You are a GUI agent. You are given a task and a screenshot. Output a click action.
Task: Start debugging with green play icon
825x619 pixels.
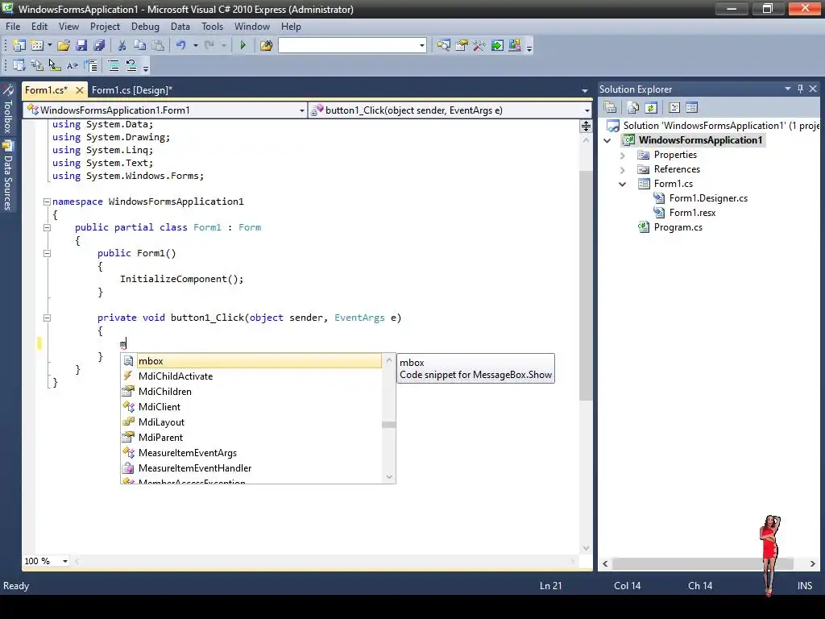[243, 45]
